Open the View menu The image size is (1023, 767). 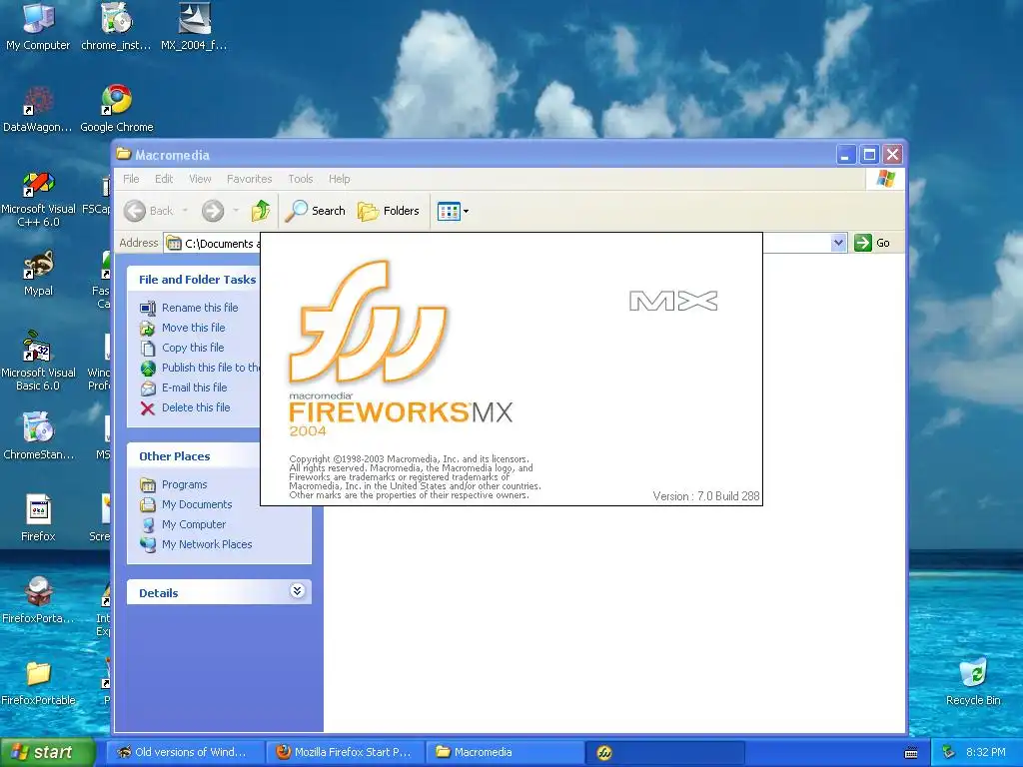[x=200, y=179]
